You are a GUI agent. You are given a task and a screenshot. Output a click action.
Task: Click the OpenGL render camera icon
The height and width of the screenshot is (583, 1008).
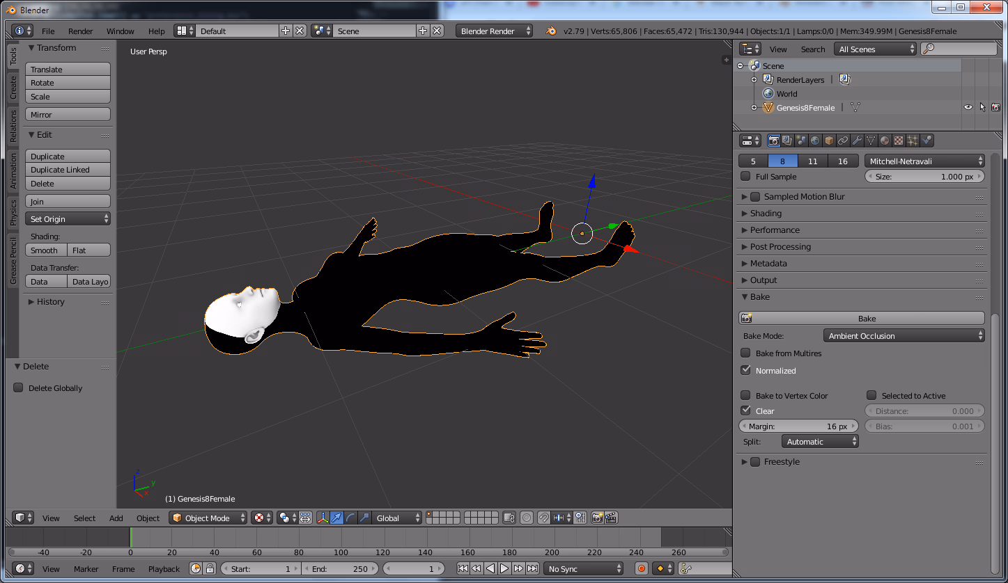(x=597, y=518)
